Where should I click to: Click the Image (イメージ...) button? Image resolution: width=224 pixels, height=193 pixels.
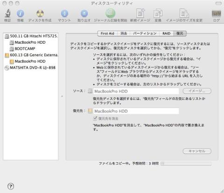coord(197,91)
